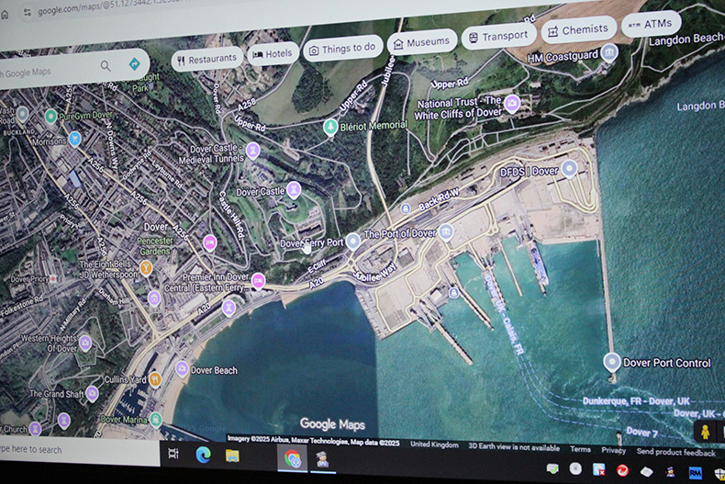Open File Explorer from the taskbar
This screenshot has width=725, height=484.
(x=233, y=455)
